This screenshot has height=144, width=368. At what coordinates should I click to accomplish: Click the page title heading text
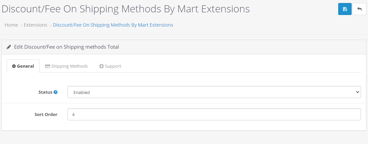[125, 9]
